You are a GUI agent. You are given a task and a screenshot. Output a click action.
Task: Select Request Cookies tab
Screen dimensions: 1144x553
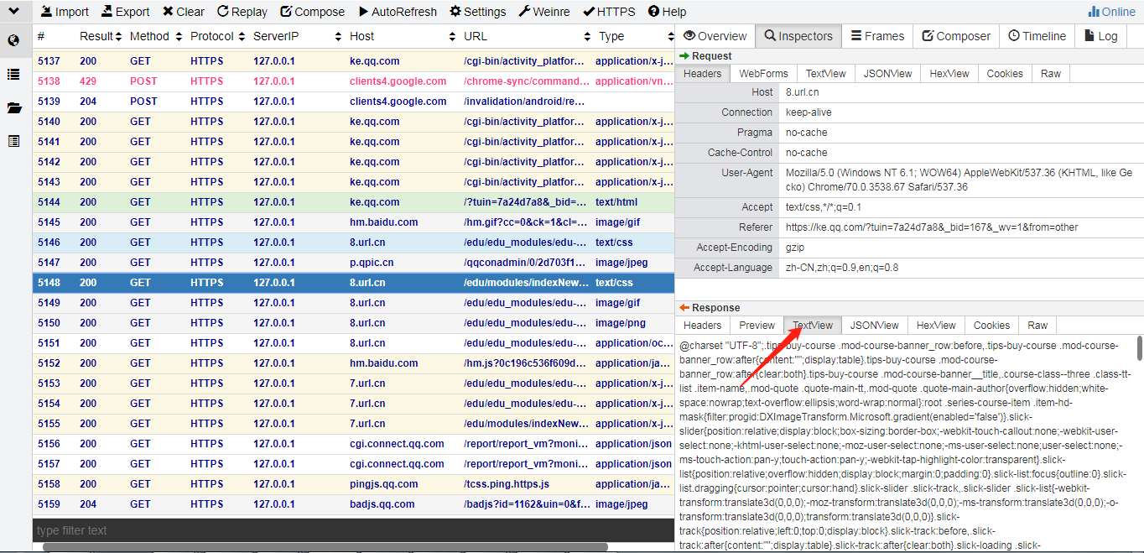tap(1005, 74)
